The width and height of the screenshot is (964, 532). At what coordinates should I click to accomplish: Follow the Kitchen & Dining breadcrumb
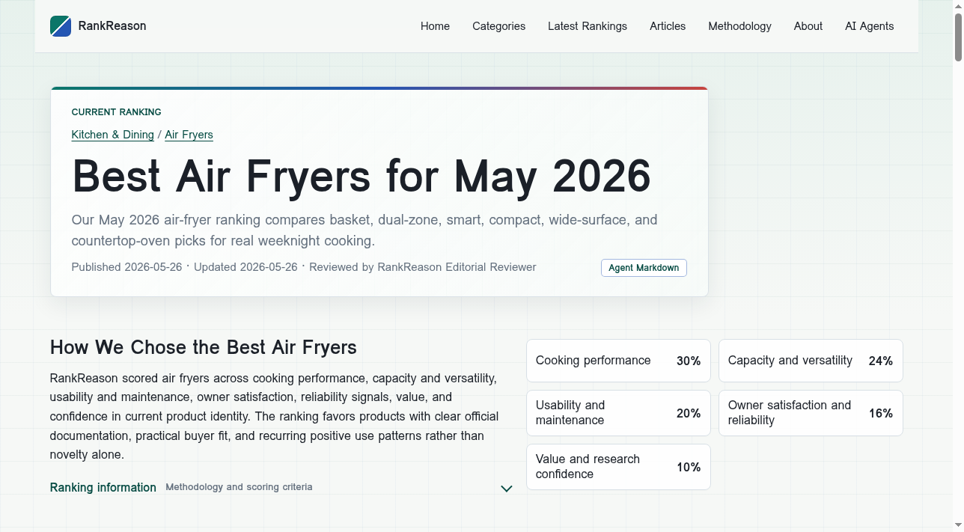click(113, 135)
